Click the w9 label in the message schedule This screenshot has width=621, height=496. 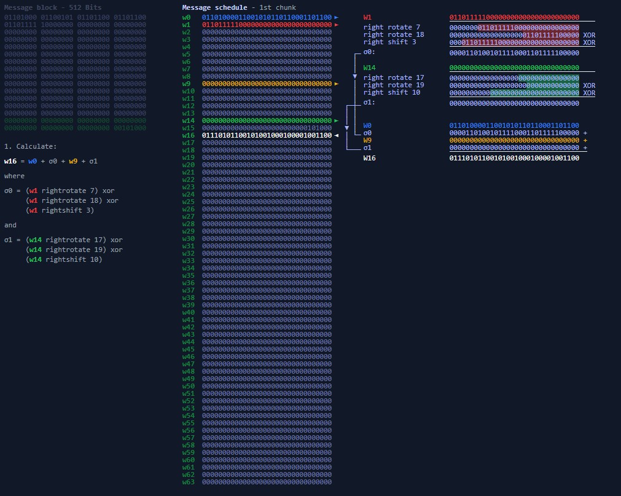click(x=186, y=84)
